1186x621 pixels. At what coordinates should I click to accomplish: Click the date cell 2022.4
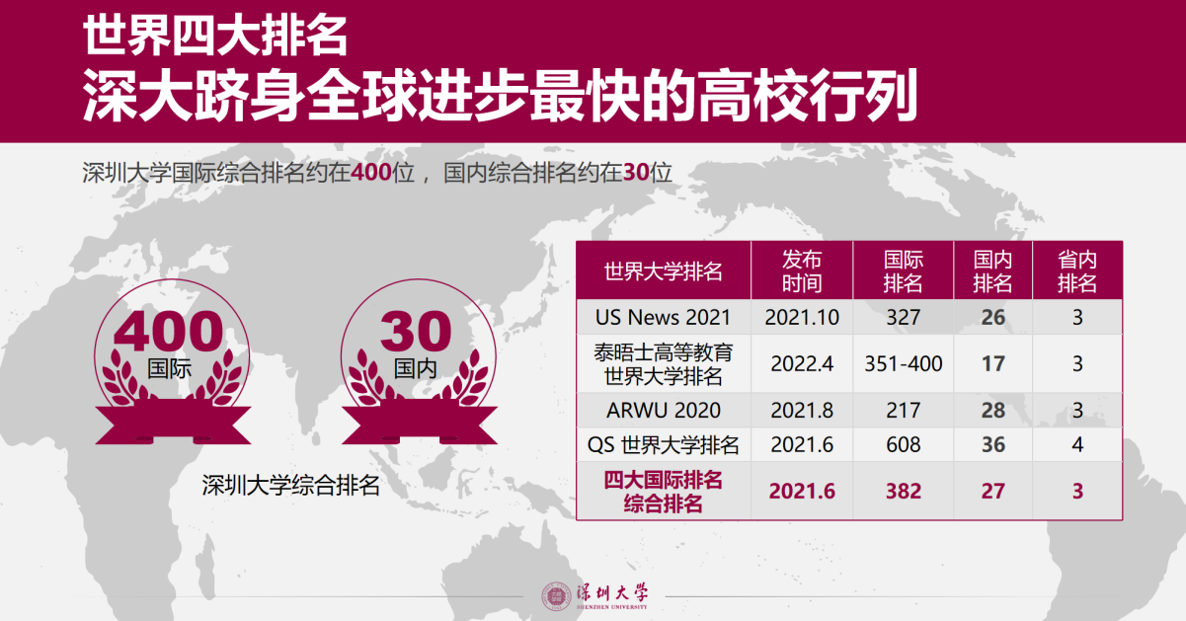(802, 363)
